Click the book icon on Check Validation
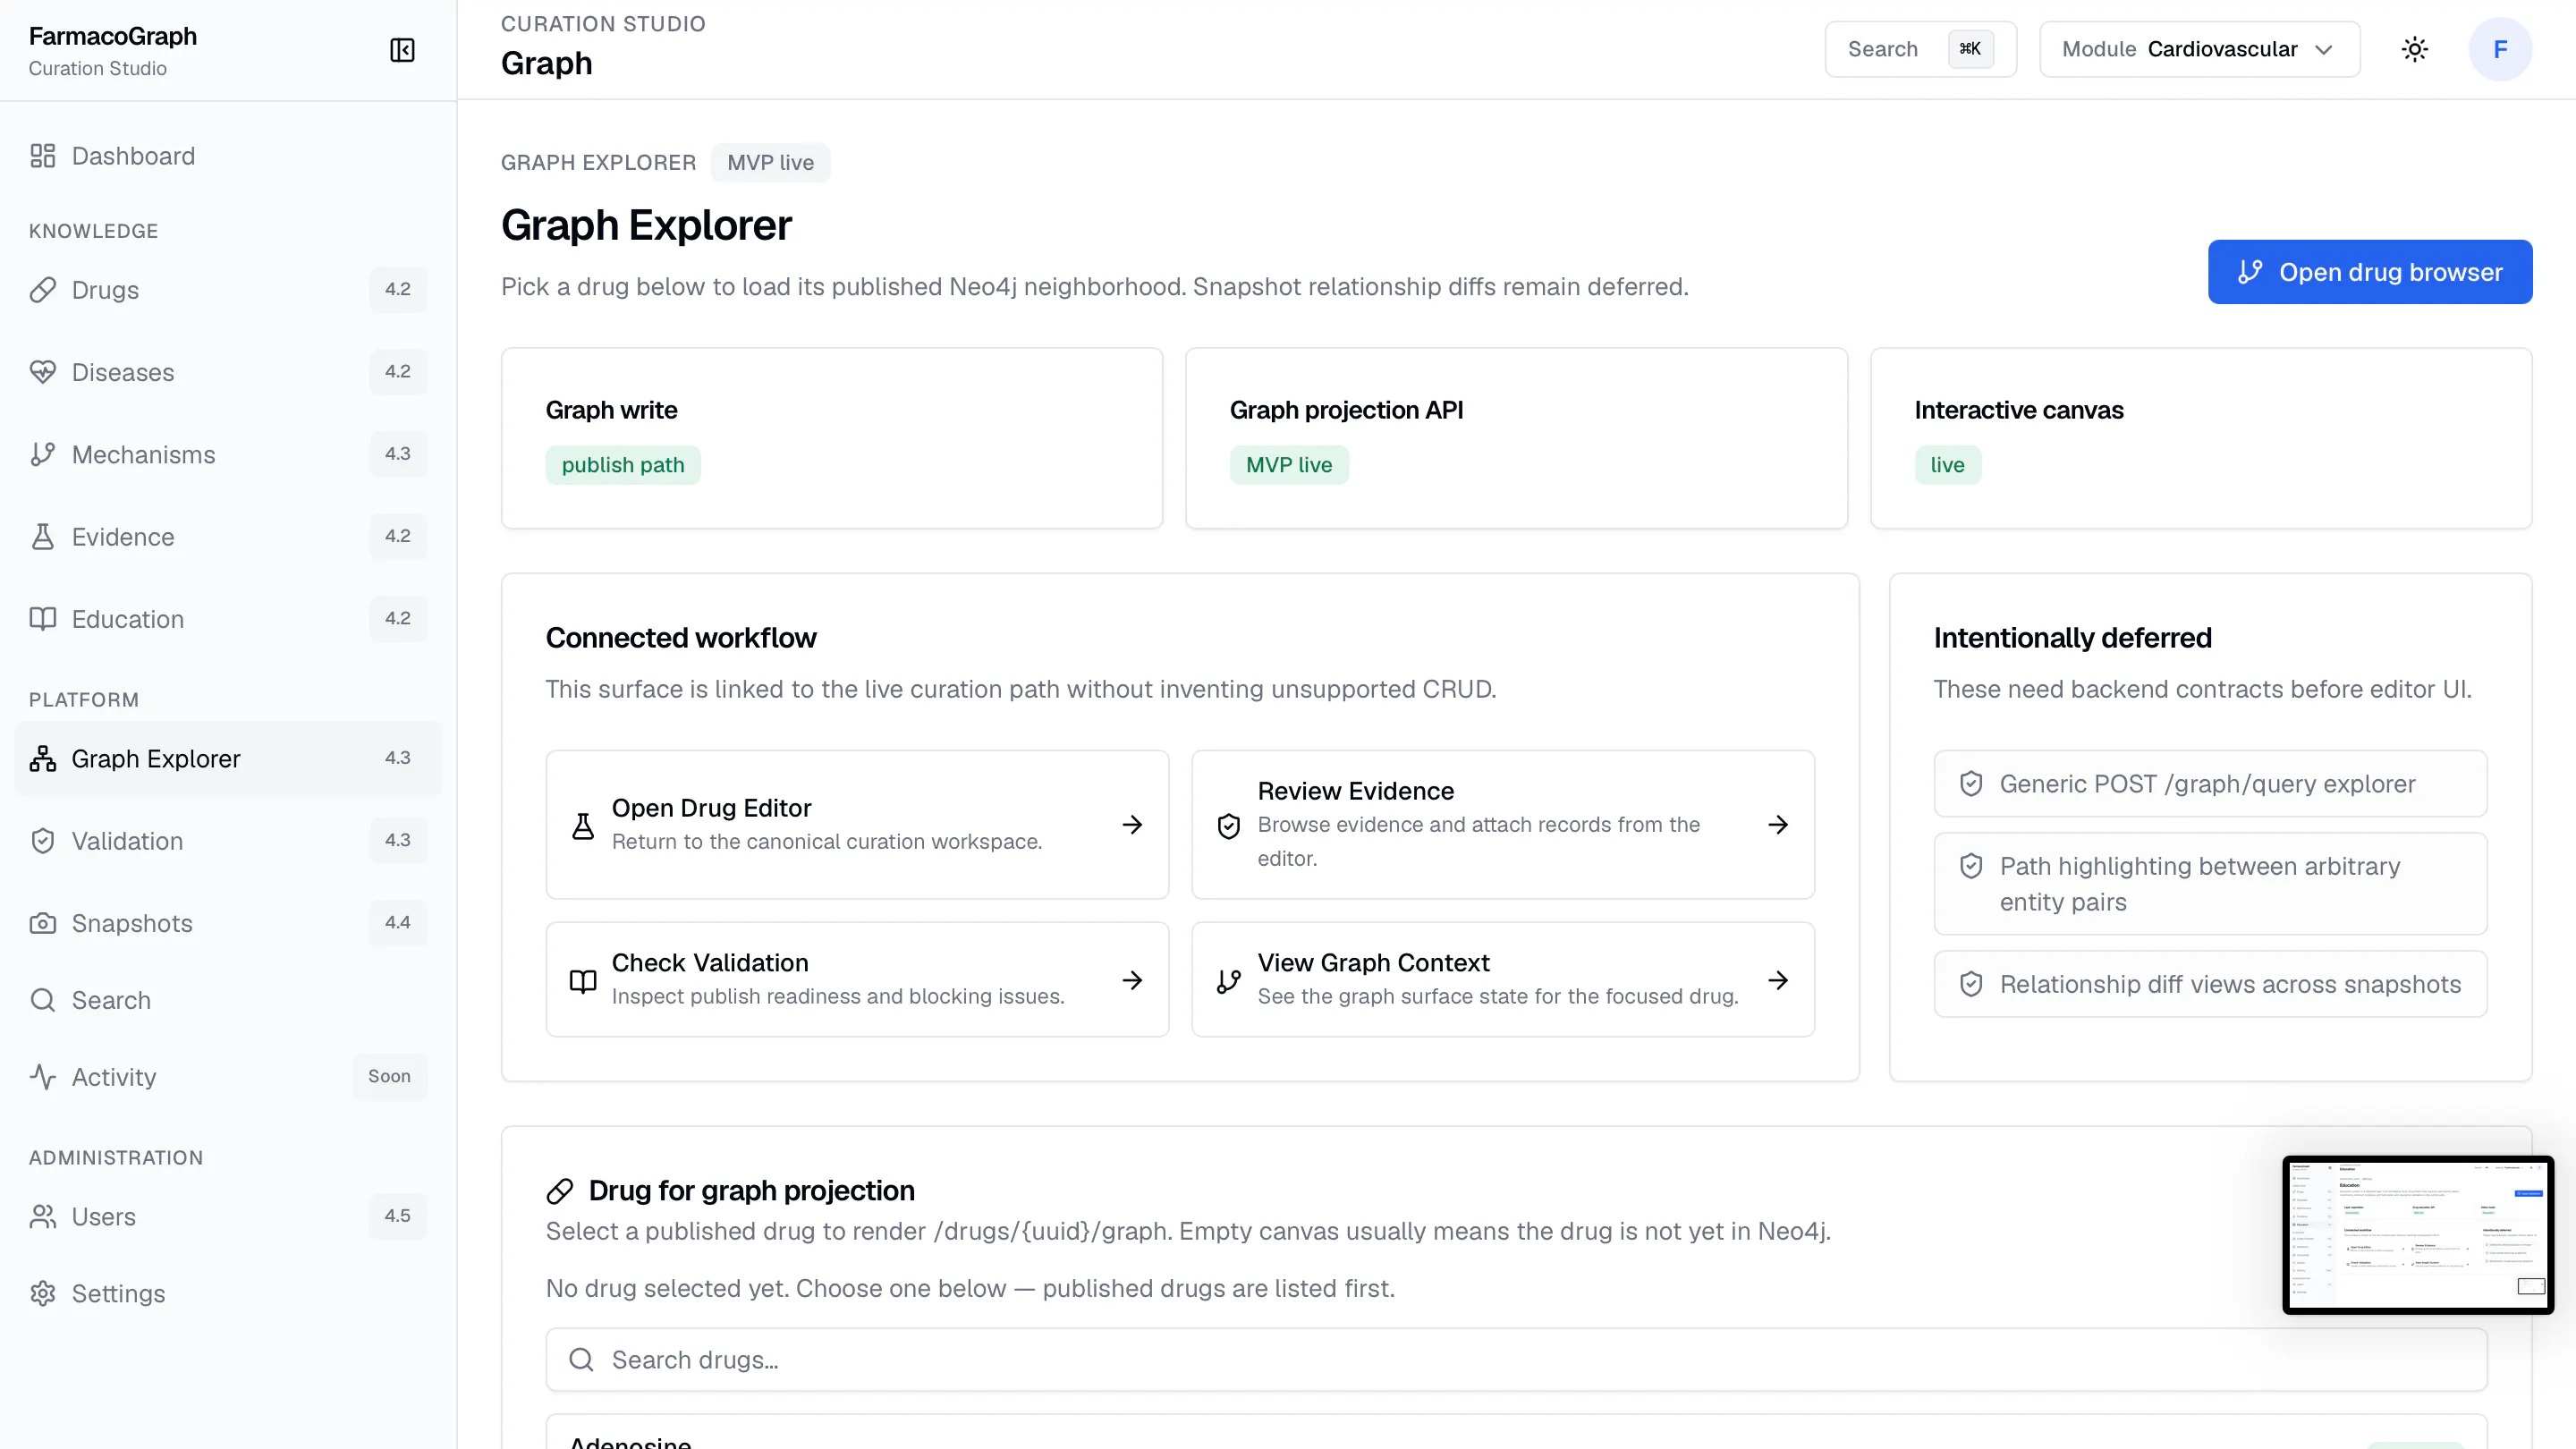2576x1449 pixels. click(583, 981)
